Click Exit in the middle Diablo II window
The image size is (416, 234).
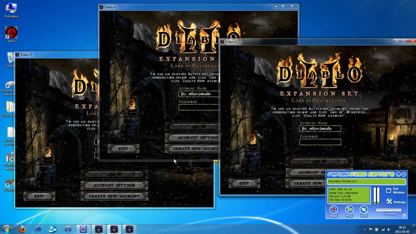[123, 149]
